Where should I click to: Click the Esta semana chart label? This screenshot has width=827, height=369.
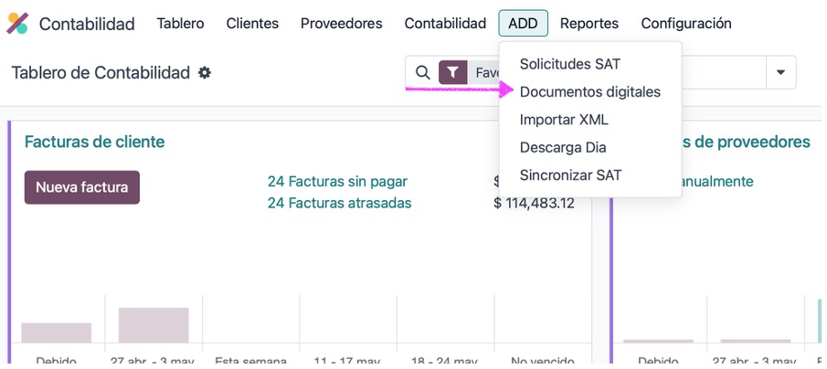click(x=251, y=362)
